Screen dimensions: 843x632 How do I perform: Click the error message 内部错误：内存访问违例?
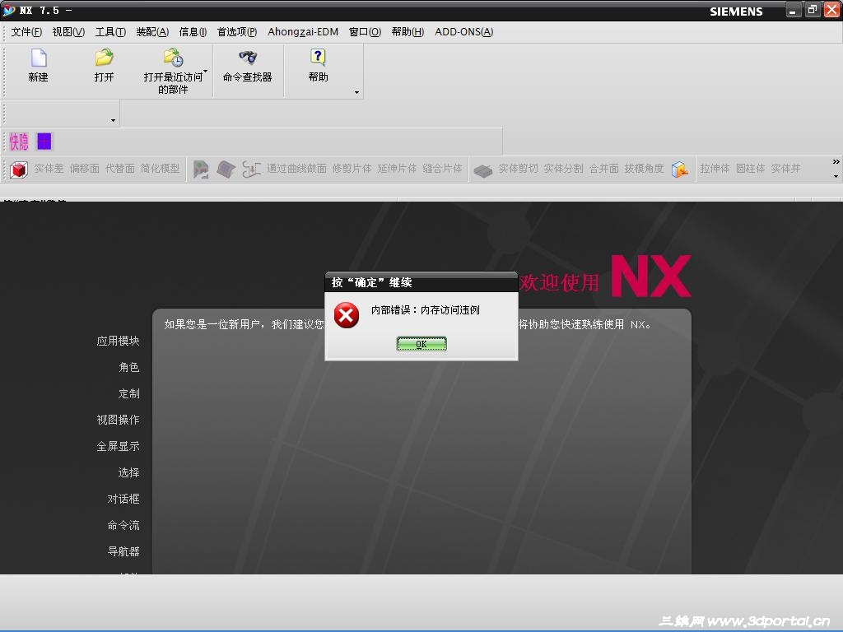(x=426, y=310)
